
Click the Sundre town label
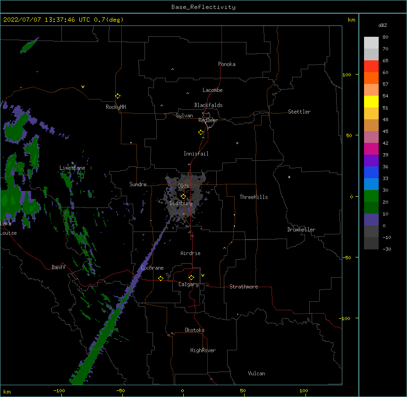click(138, 184)
